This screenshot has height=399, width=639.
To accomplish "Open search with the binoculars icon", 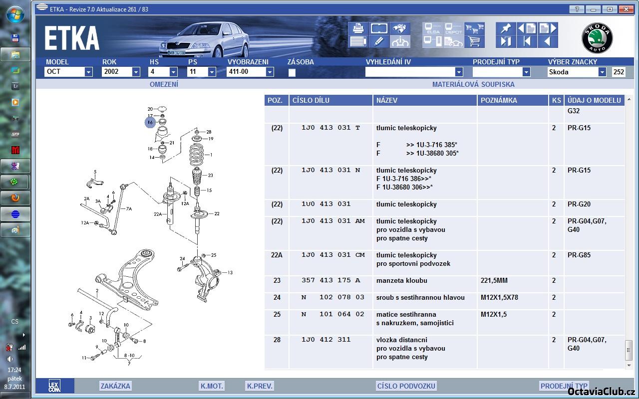I will pyautogui.click(x=400, y=28).
